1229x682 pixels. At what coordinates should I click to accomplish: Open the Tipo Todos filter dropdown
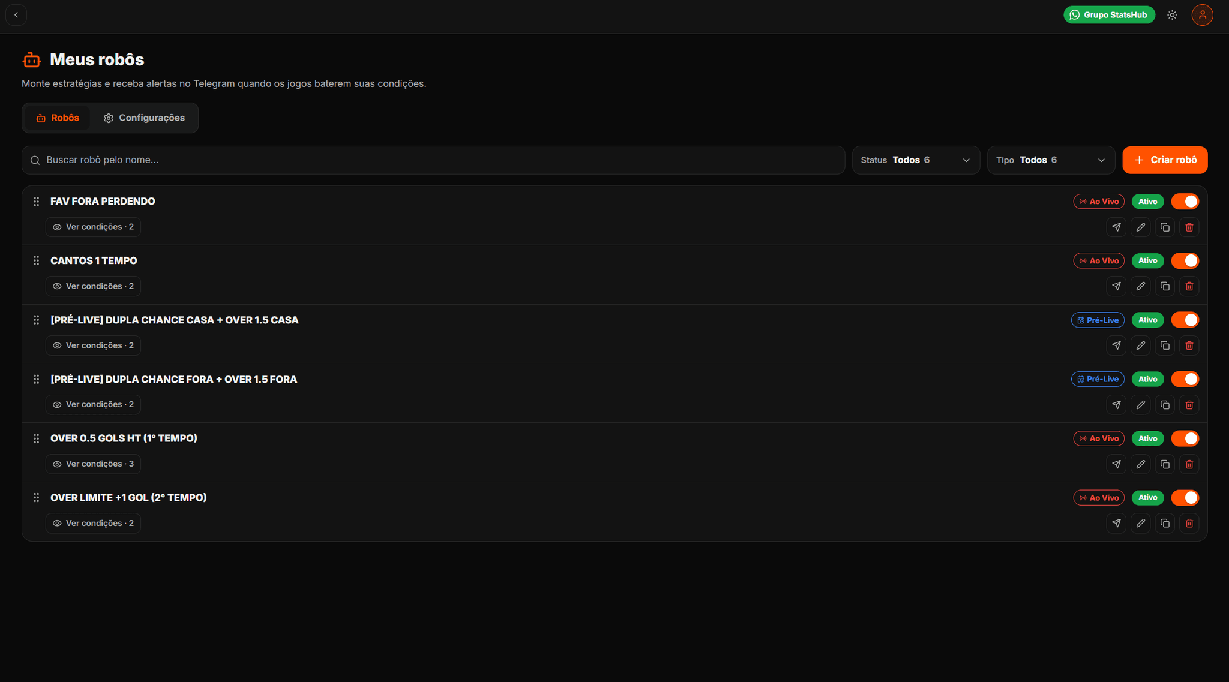(x=1051, y=160)
